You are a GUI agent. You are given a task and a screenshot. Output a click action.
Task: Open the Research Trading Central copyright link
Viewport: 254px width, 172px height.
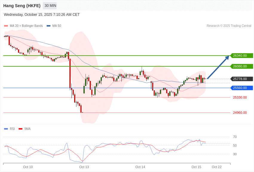click(x=229, y=26)
